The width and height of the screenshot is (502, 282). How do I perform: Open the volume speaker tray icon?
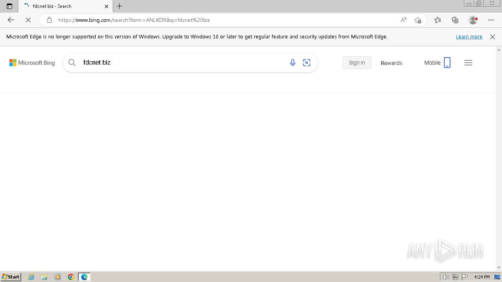(x=446, y=277)
